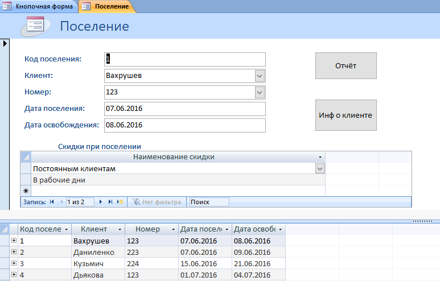Expand the subdatasheet for record 3
440x281 pixels.
point(14,263)
